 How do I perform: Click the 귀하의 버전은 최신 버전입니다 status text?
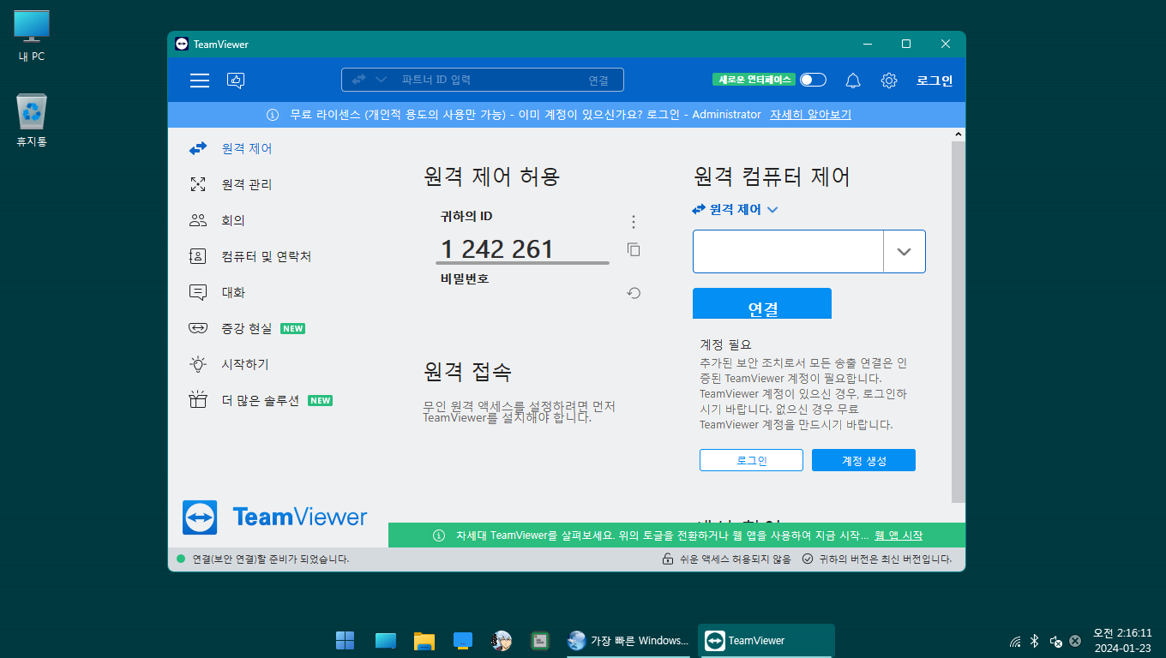coord(885,559)
